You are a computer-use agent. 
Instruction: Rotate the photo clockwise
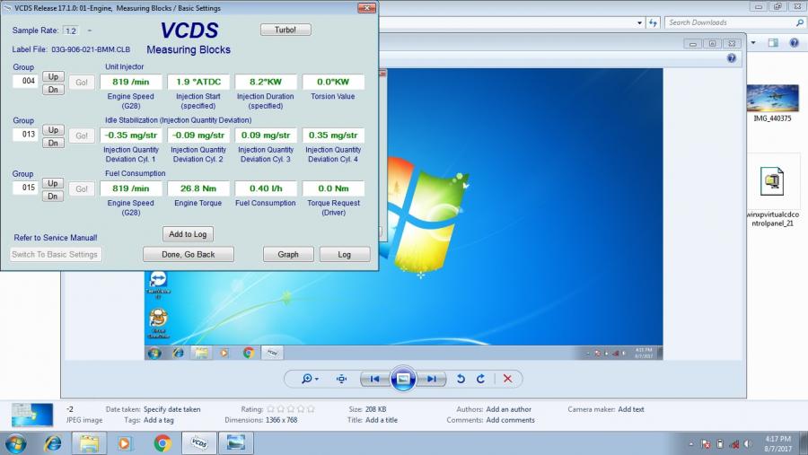click(x=480, y=379)
